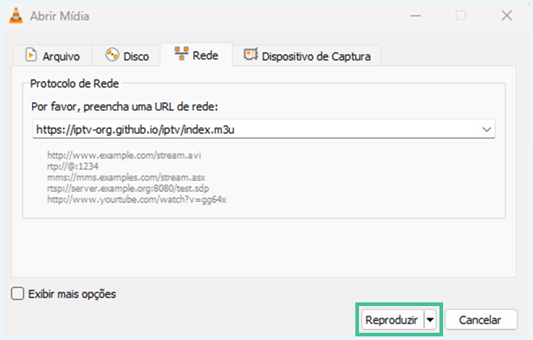This screenshot has height=340, width=533.
Task: Click the example text http://www.example.com/stream.avi
Action: point(124,156)
